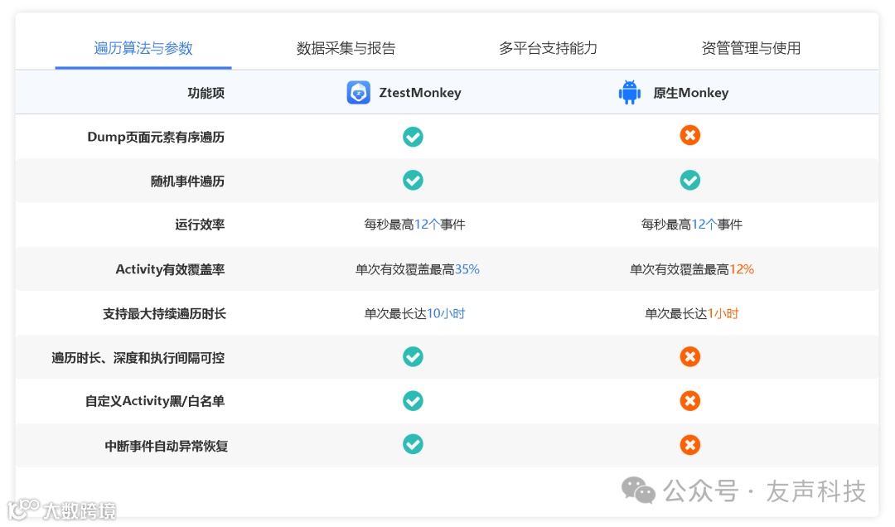Click the ZtestMonkey logo icon

(x=359, y=93)
